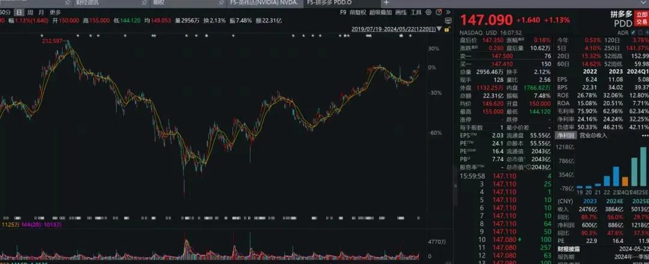649x264 pixels.
Task: Click the edit pencil icon beside ADR
Action: pos(633,32)
